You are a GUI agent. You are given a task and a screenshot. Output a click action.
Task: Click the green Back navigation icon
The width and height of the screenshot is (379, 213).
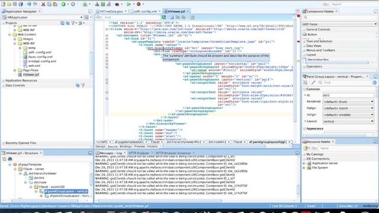63,4
